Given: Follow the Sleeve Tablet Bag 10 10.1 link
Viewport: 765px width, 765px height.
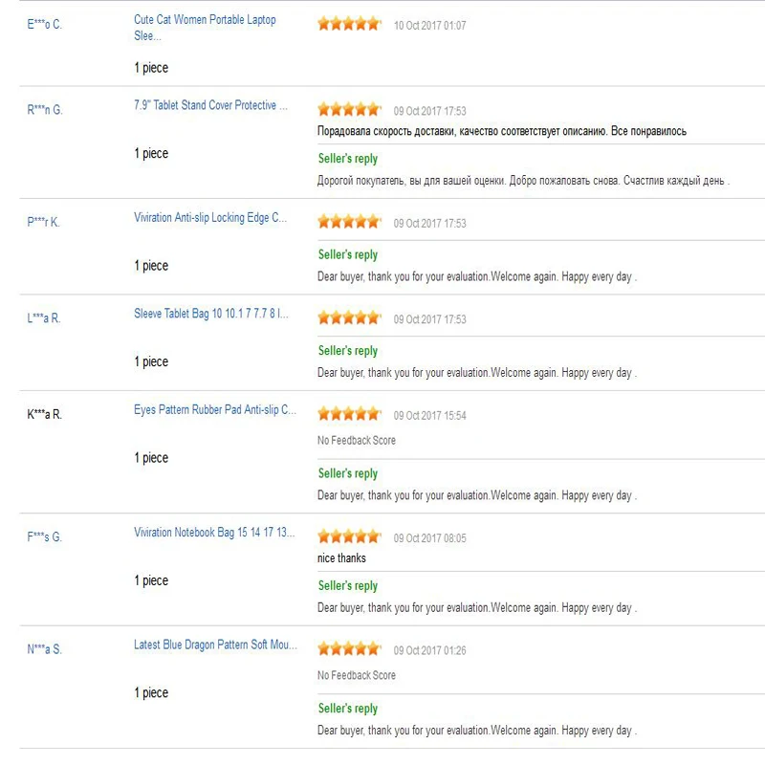Looking at the screenshot, I should click(x=211, y=314).
